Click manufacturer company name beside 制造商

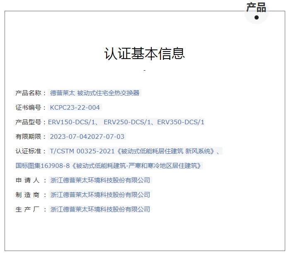coord(100,195)
